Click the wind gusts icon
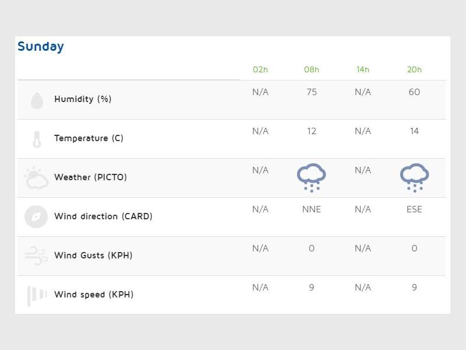Viewport: 466px width, 350px height. 36,256
